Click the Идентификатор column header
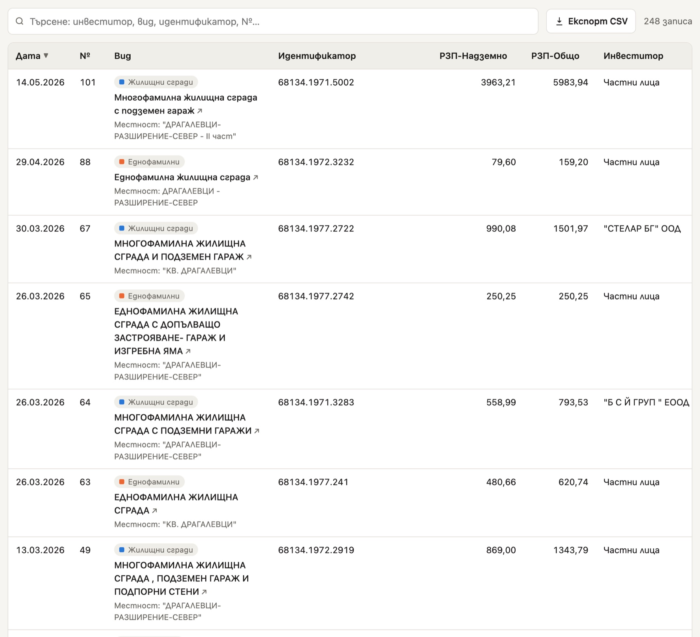This screenshot has height=637, width=700. click(x=317, y=56)
